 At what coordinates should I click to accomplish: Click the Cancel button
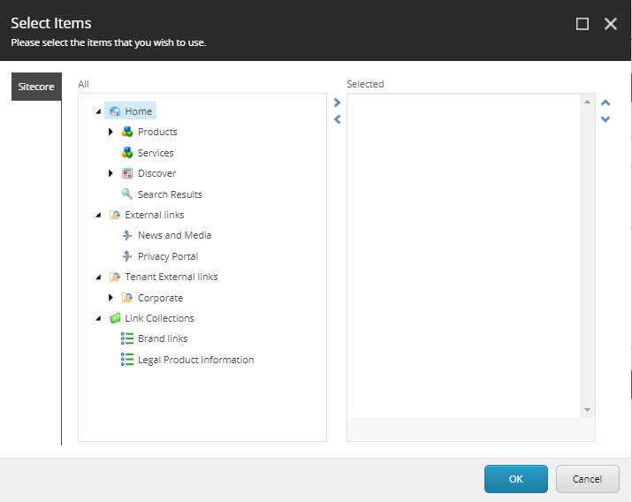[587, 479]
